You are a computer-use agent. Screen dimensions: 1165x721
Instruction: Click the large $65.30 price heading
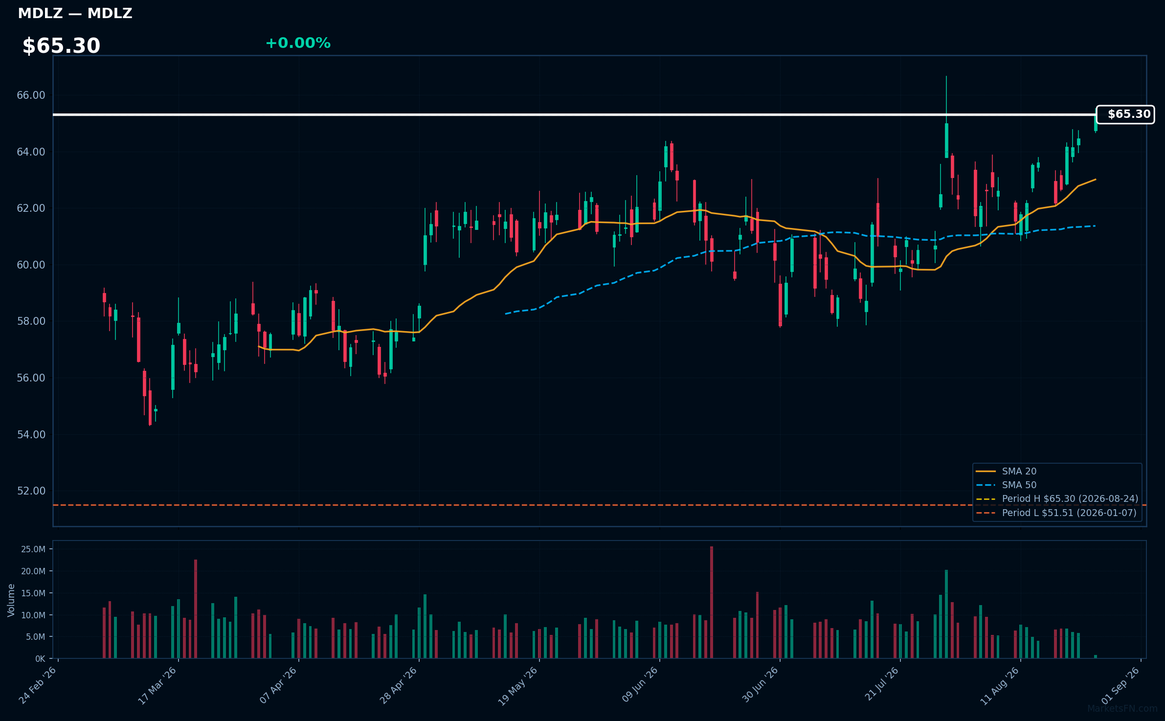tap(61, 46)
